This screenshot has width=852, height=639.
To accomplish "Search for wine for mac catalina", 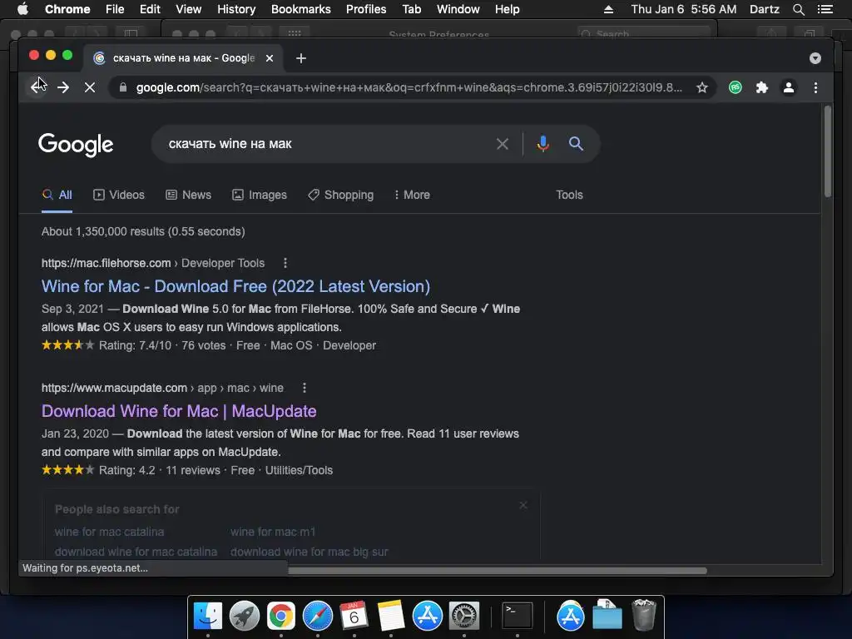I will (x=109, y=532).
